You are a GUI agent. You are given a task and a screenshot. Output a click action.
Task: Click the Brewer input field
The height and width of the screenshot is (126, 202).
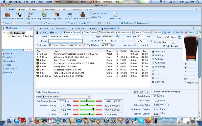65,41
